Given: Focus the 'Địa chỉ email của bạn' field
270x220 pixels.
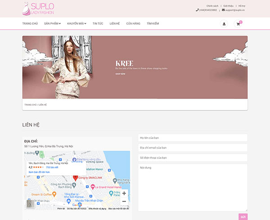Looking at the screenshot, I should (x=193, y=148).
